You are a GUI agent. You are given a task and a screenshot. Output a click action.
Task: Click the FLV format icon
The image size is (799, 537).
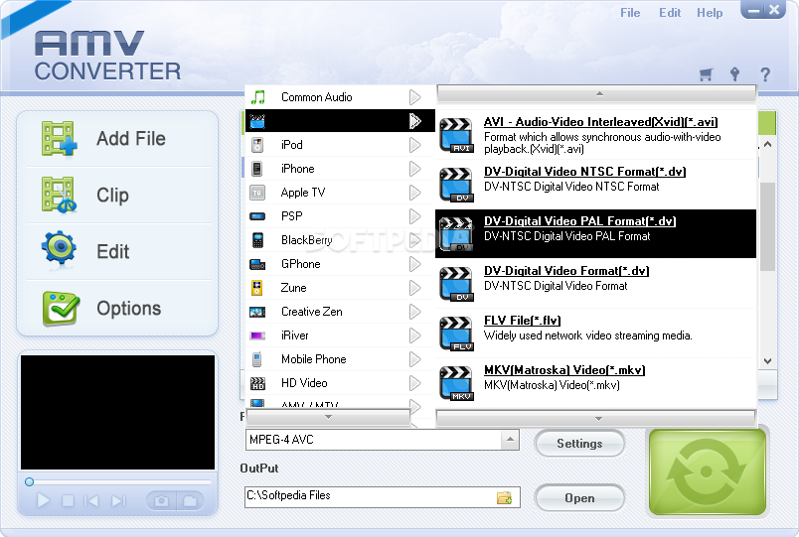click(x=456, y=334)
